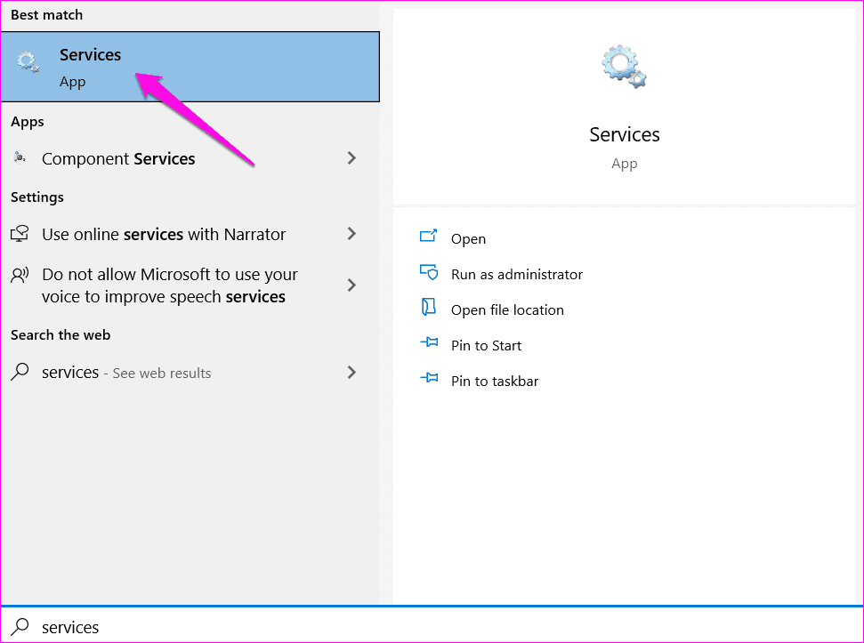
Task: Click the Pin to Start pin icon
Action: pos(429,342)
